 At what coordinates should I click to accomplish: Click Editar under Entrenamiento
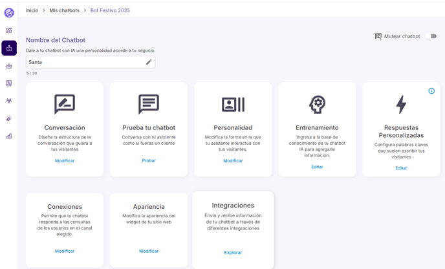tap(317, 167)
